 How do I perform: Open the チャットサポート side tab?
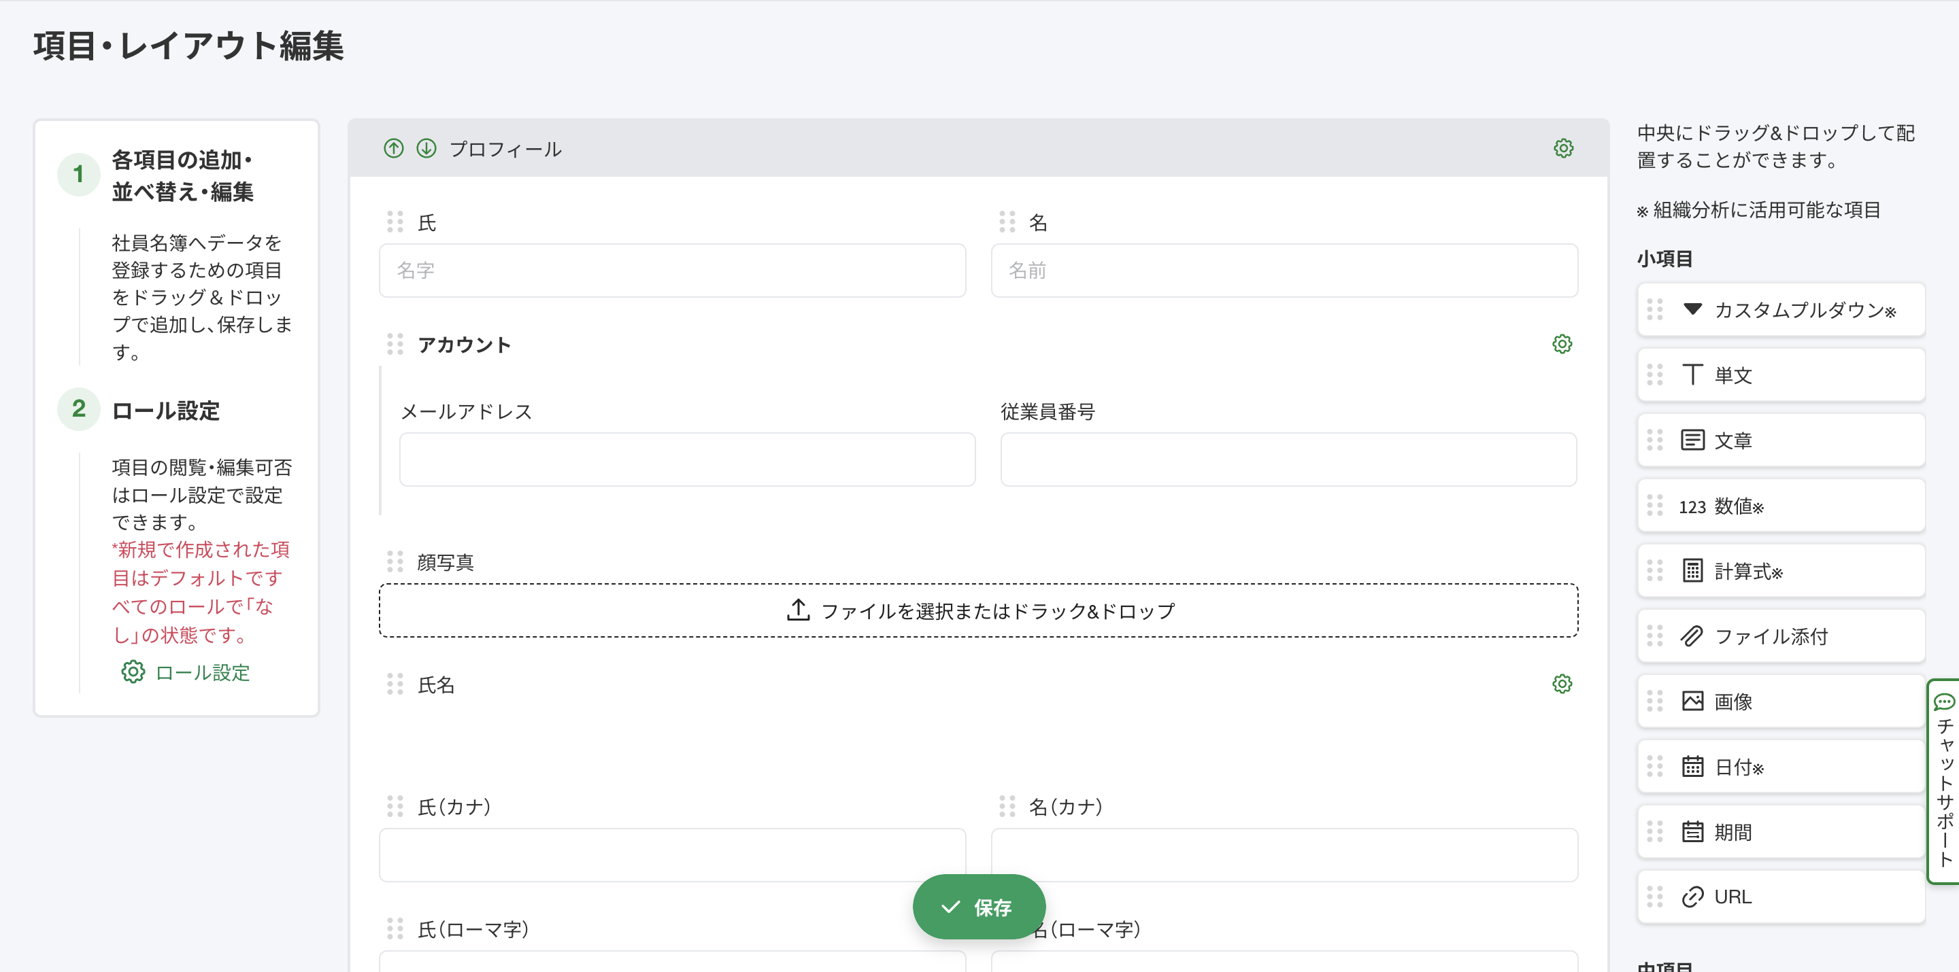1944,780
